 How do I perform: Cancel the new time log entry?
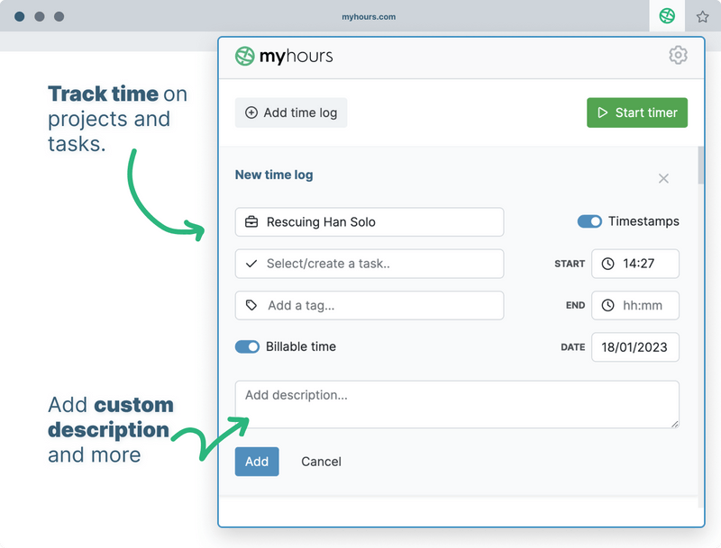coord(321,462)
